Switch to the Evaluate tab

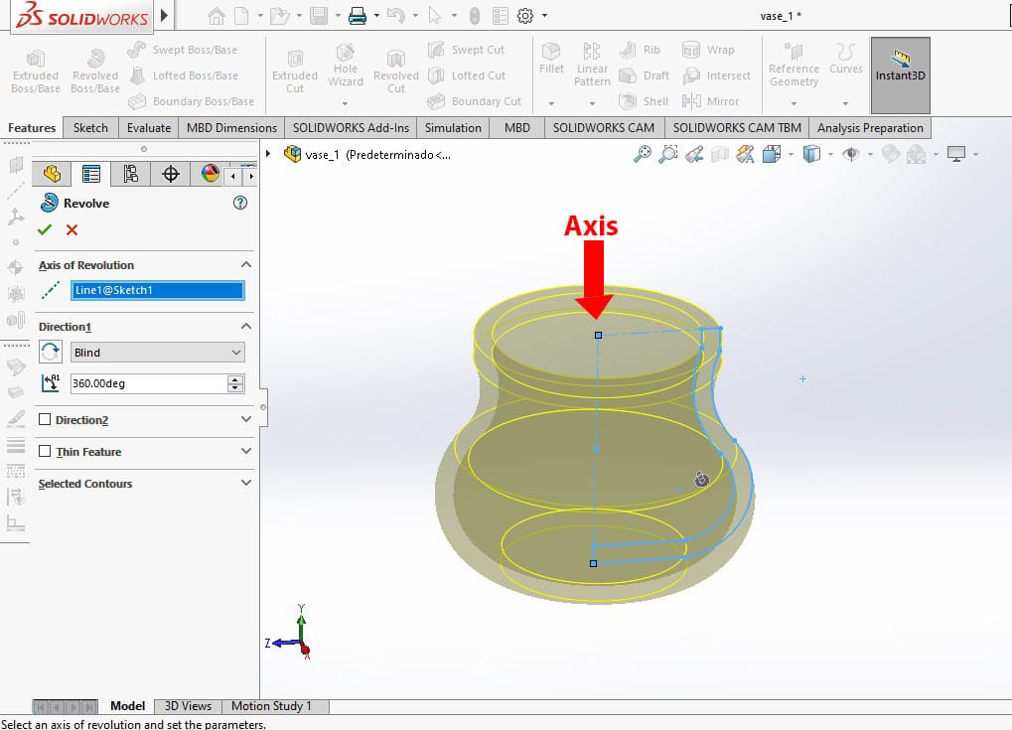coord(149,128)
